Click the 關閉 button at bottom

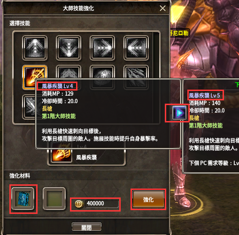pos(86,227)
